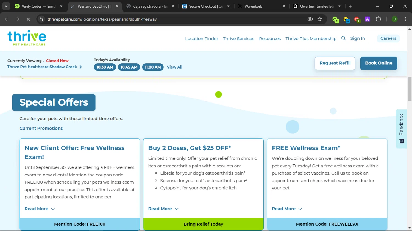412x231 pixels.
Task: Open the Chrome three-dot menu
Action: 405,19
